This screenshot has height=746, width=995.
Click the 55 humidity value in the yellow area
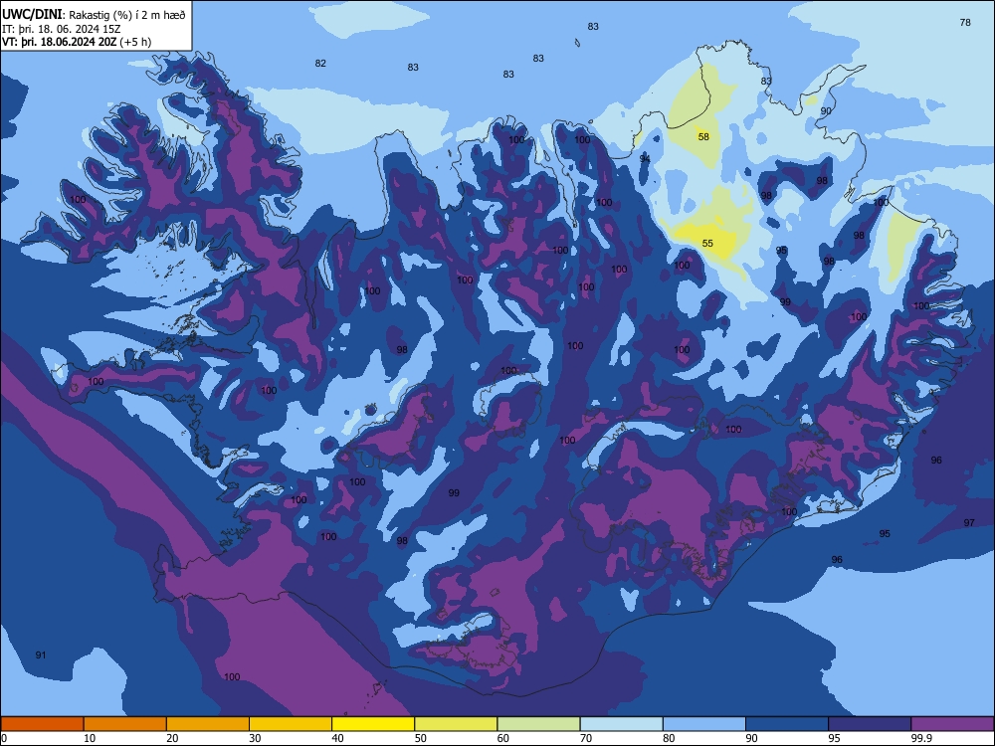click(x=707, y=243)
